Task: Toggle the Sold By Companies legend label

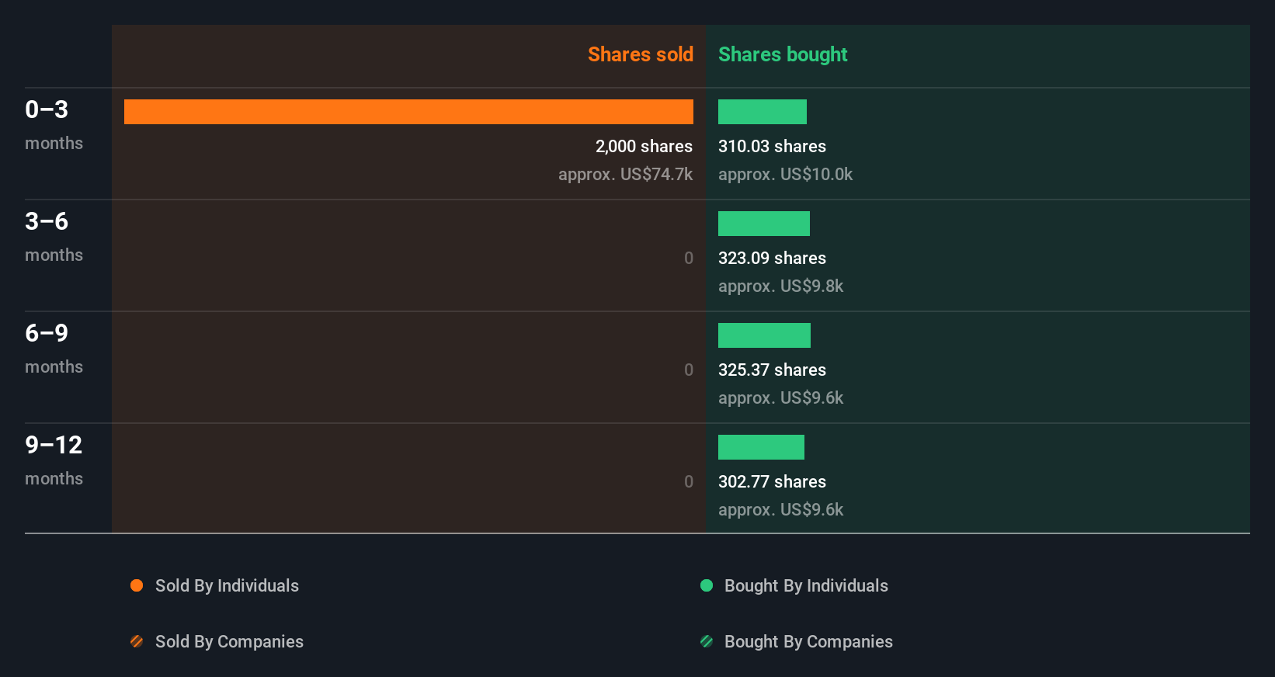Action: coord(229,641)
